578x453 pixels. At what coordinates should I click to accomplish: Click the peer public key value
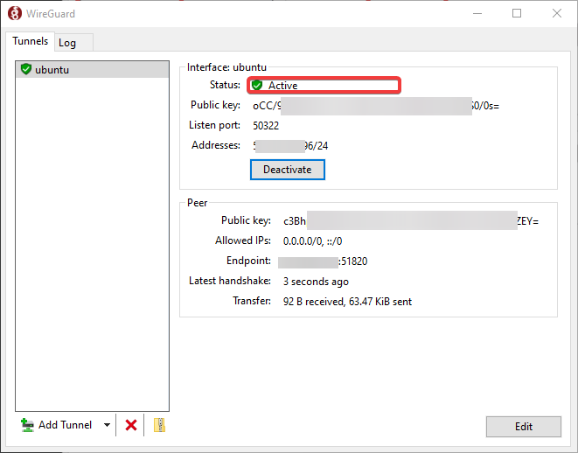point(411,220)
